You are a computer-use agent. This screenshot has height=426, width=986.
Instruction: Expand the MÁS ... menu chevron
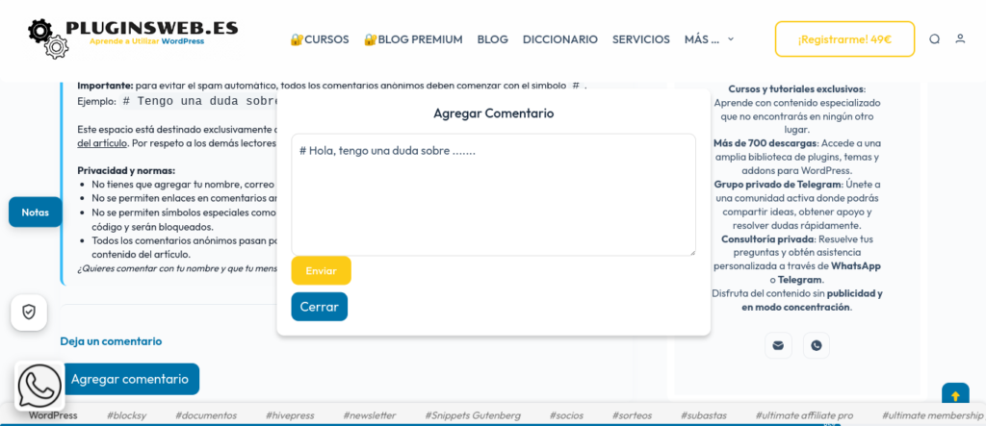(x=731, y=39)
